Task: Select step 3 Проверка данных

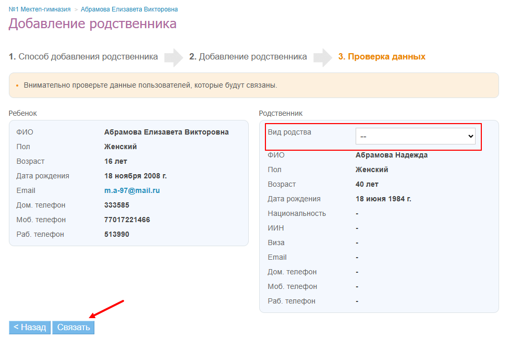Action: [382, 57]
